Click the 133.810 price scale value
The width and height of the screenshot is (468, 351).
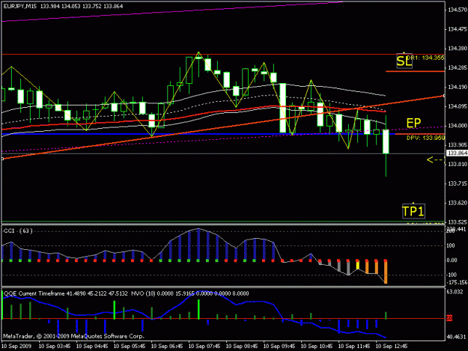458,165
